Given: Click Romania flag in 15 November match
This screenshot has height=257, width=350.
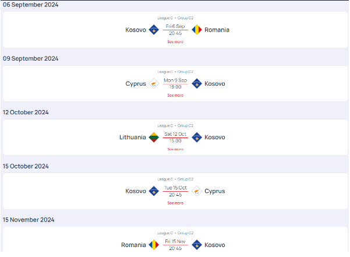Looking at the screenshot, I should [154, 245].
